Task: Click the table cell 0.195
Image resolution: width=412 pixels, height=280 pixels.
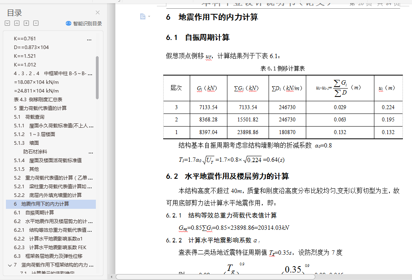Action: (x=388, y=120)
